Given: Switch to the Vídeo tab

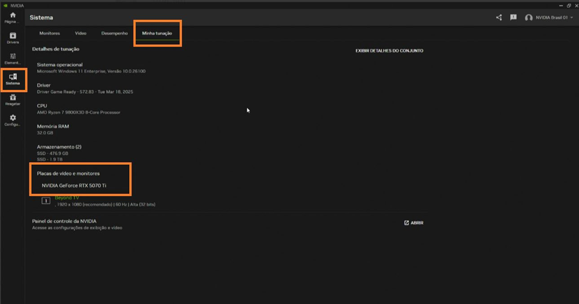Looking at the screenshot, I should click(x=81, y=33).
